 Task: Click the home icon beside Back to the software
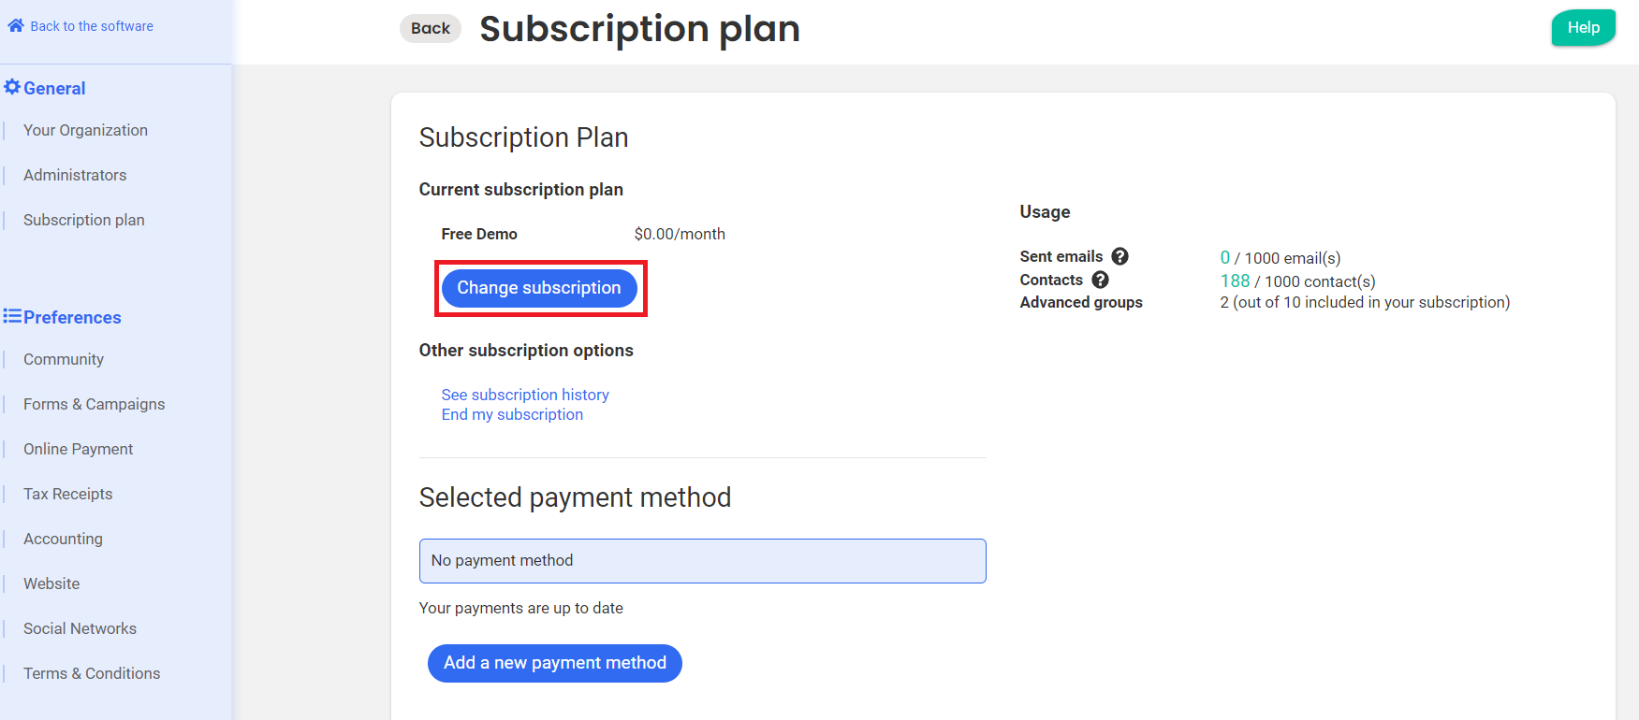tap(16, 26)
